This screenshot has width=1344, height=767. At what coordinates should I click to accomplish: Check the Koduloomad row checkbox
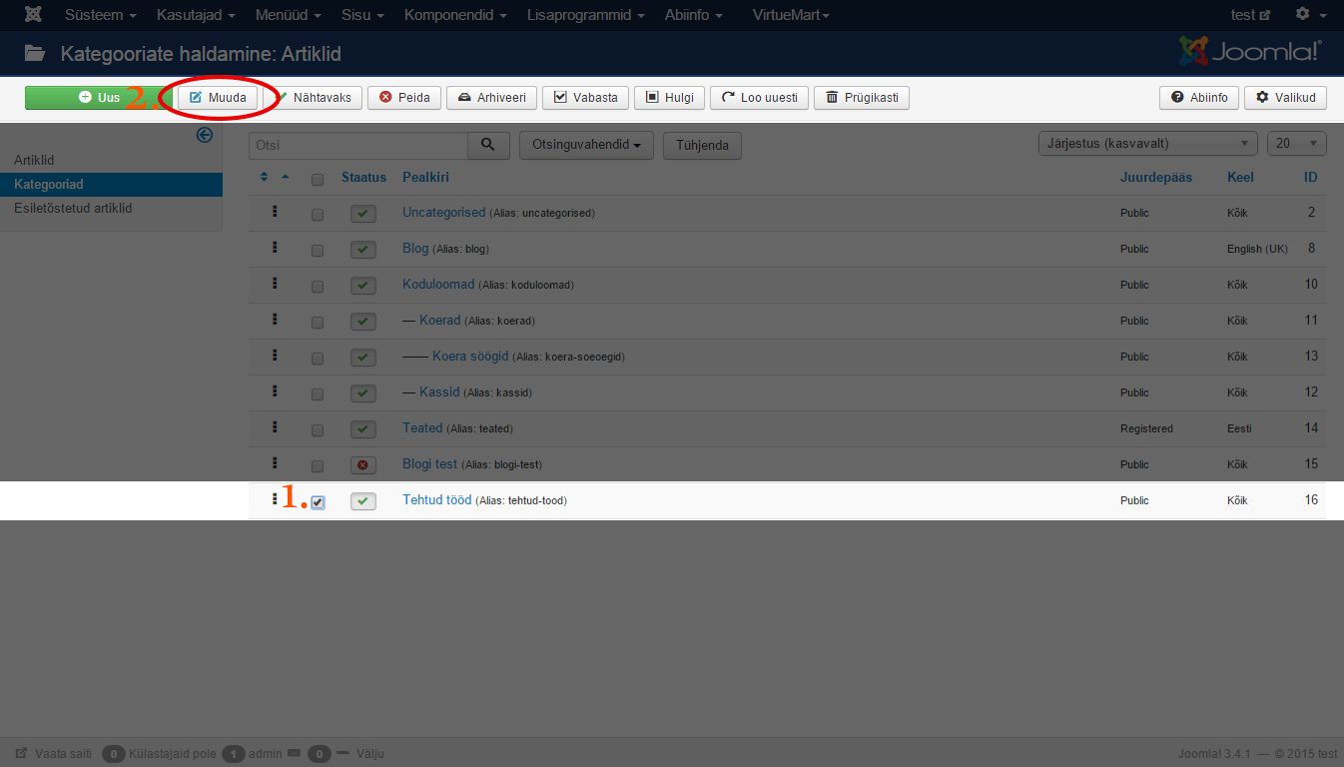[x=318, y=287]
